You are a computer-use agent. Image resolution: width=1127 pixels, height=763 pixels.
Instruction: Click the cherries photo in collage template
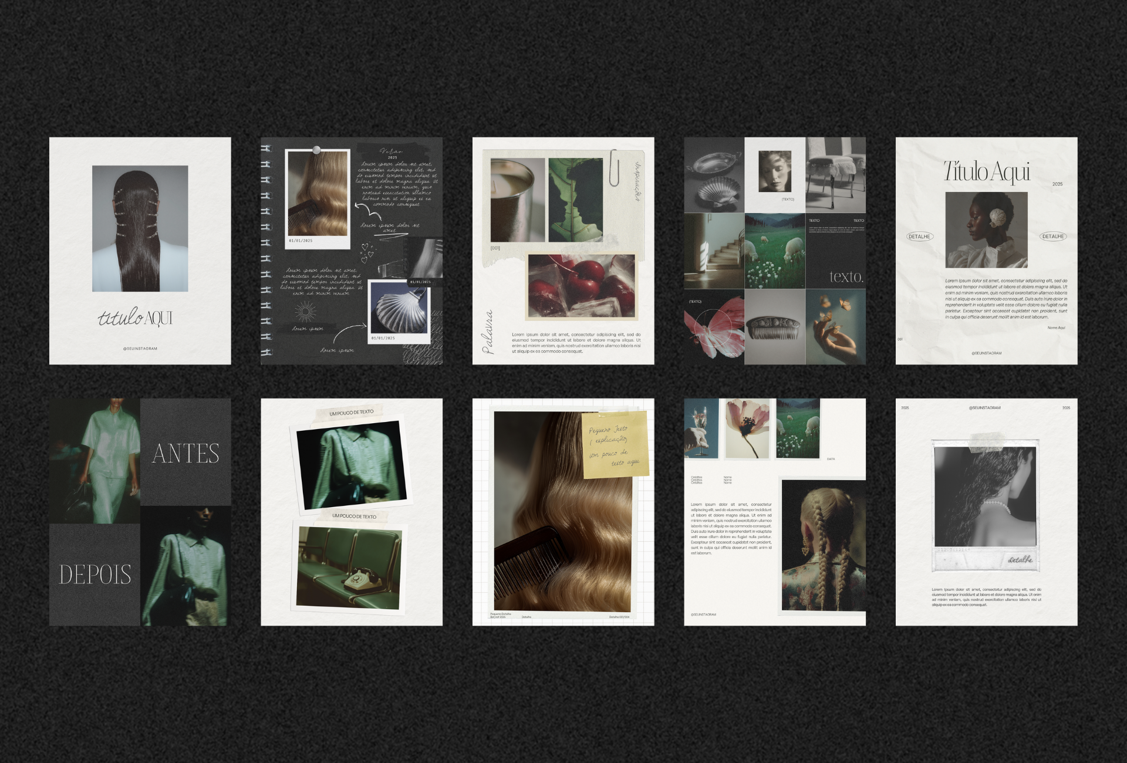pos(581,286)
